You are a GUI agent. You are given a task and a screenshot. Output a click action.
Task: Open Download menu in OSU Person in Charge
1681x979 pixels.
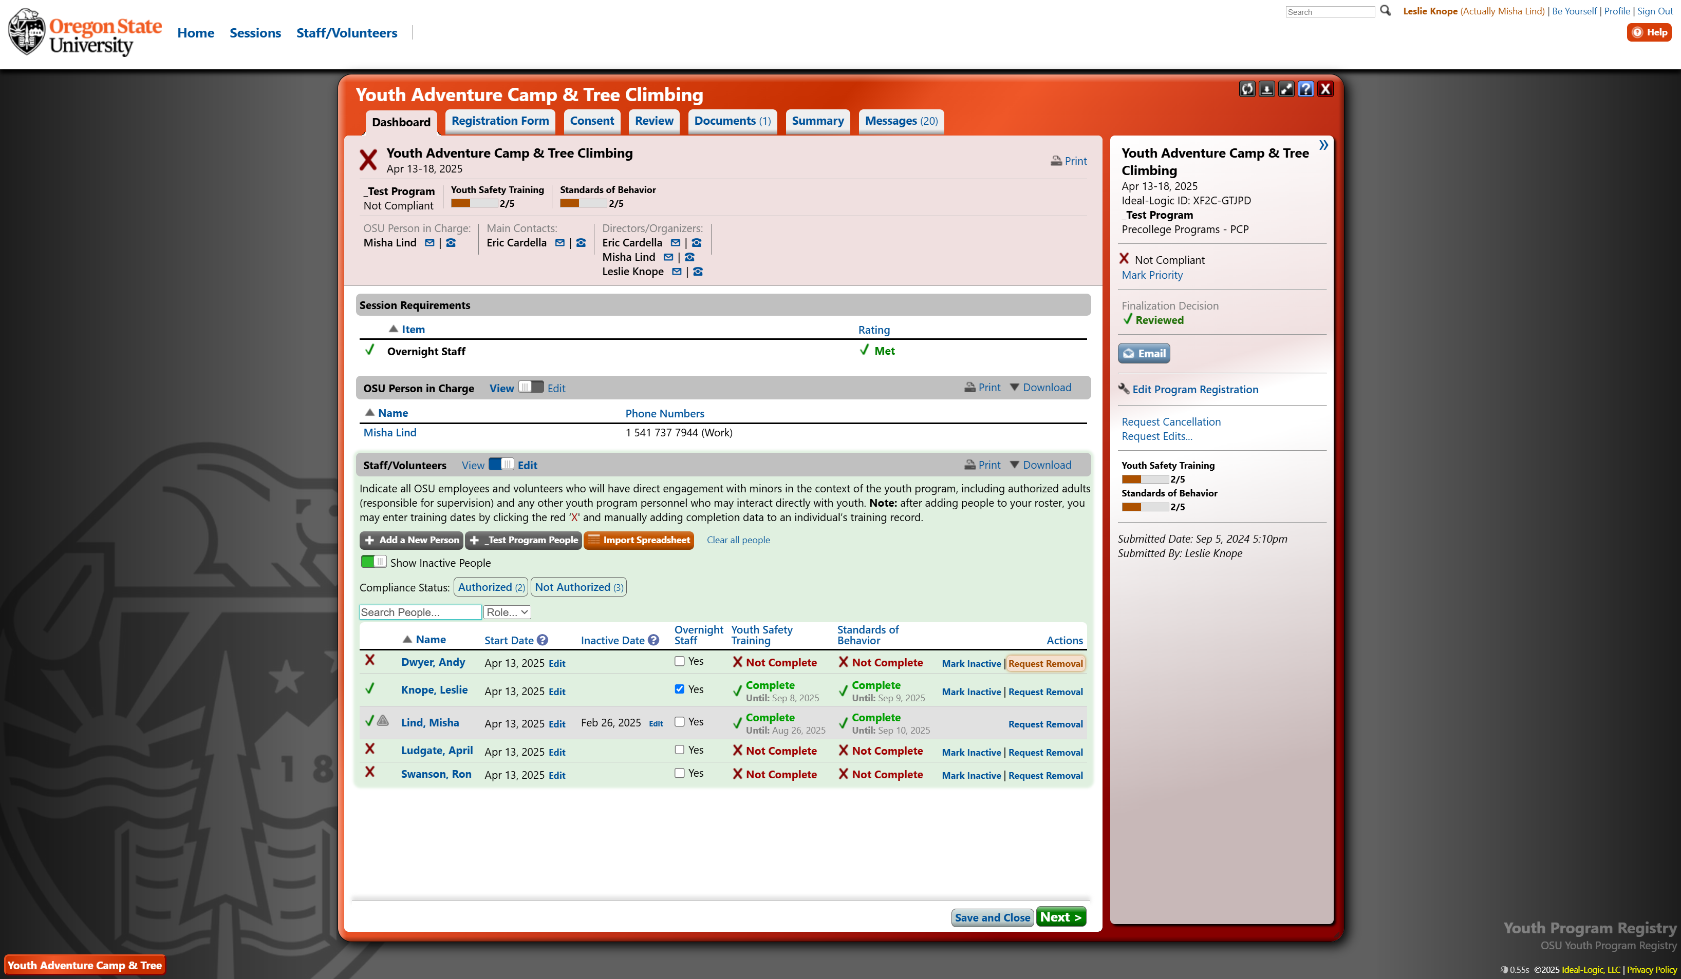(1041, 388)
